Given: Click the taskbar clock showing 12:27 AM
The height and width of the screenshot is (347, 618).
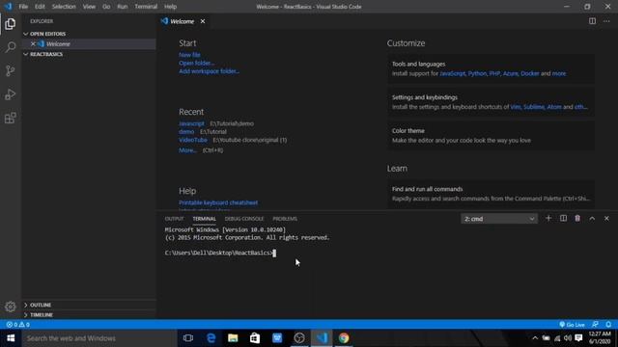Looking at the screenshot, I should pos(600,334).
